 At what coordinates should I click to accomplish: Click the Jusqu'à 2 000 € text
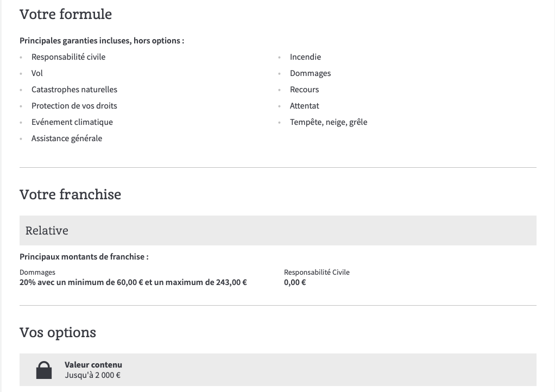(x=93, y=375)
